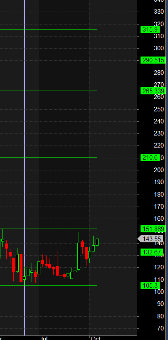Click the 265.339 price level label
168x340 pixels.
tap(153, 91)
